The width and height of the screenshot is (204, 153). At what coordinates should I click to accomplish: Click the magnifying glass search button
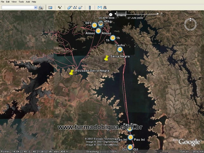tap(41, 8)
